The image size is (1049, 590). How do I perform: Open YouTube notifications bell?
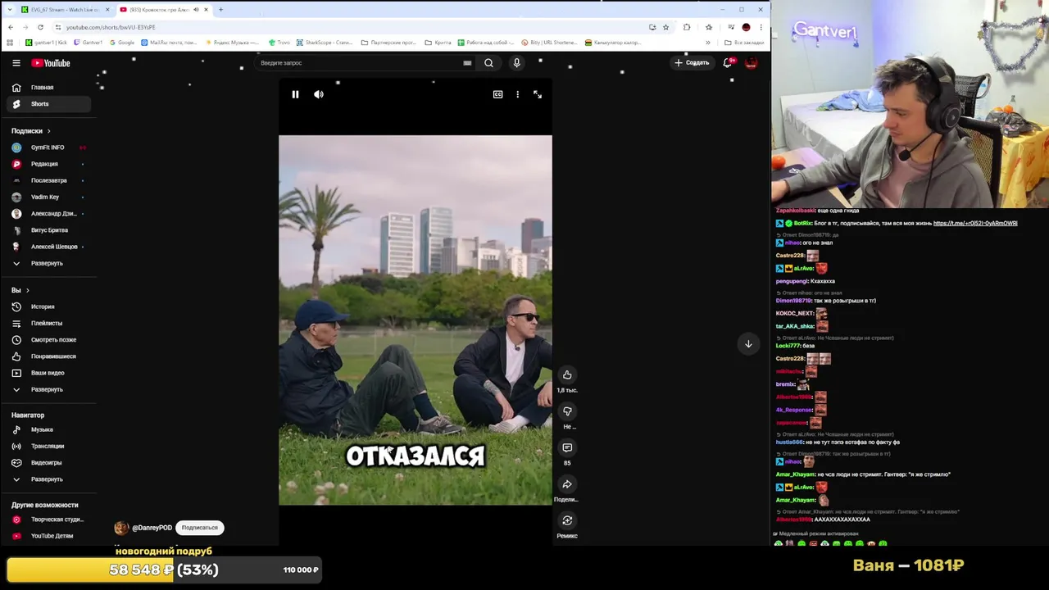(728, 63)
